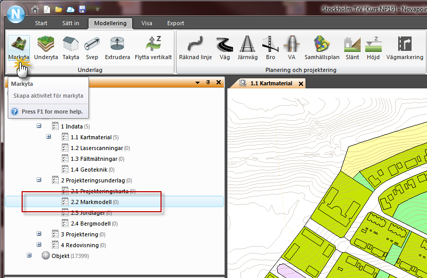Collapse the 1 Indata node
This screenshot has height=278, width=427.
point(39,126)
